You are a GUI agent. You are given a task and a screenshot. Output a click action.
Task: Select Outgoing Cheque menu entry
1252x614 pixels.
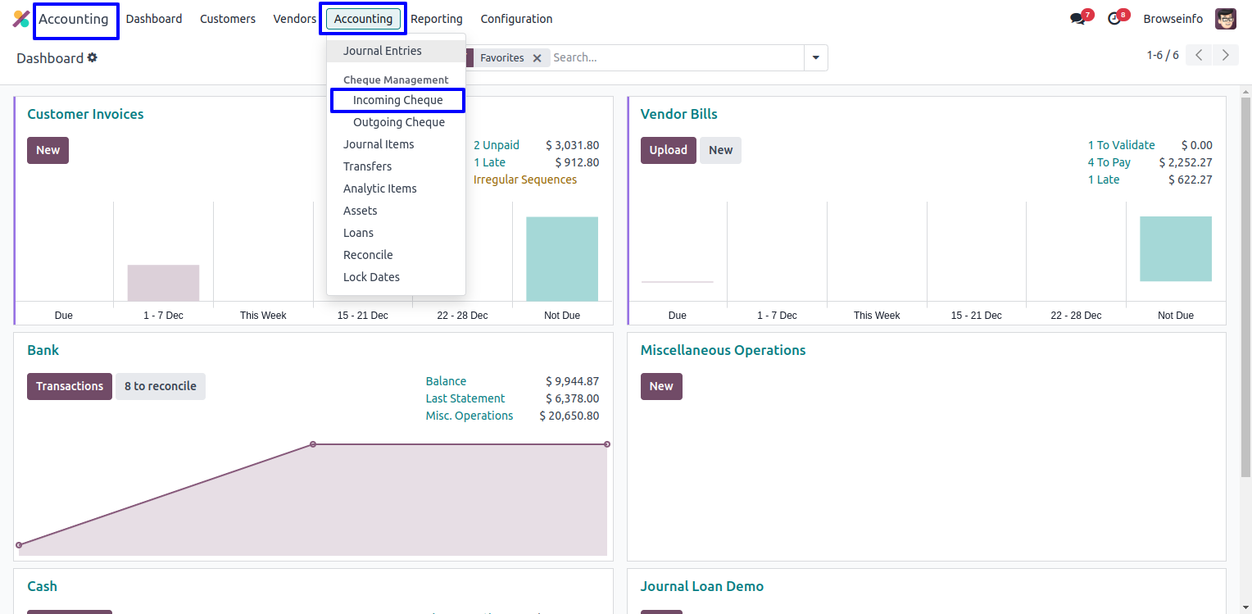[398, 122]
